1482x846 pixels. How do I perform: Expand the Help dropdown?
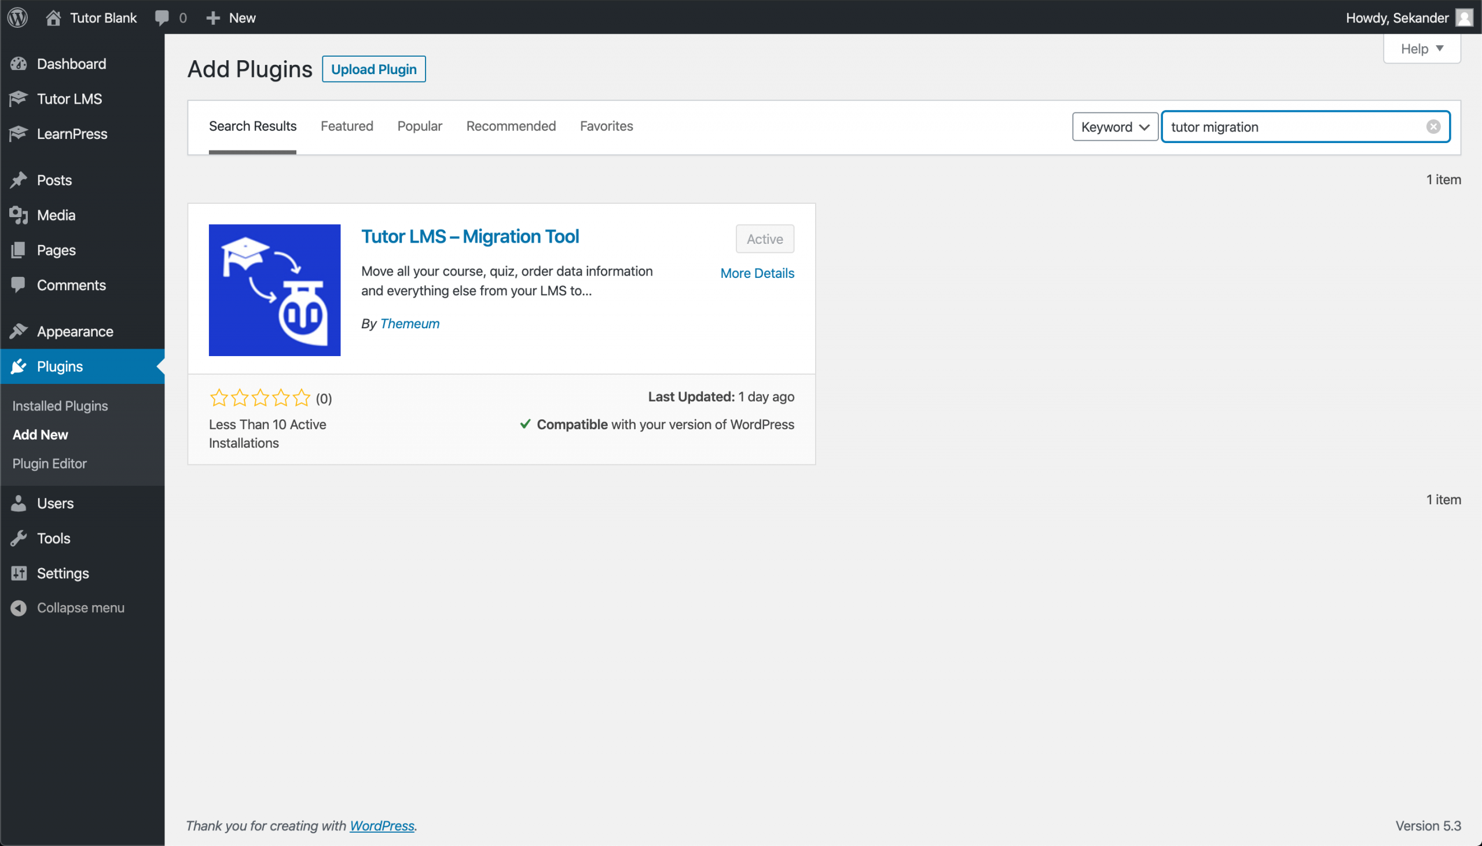coord(1422,49)
